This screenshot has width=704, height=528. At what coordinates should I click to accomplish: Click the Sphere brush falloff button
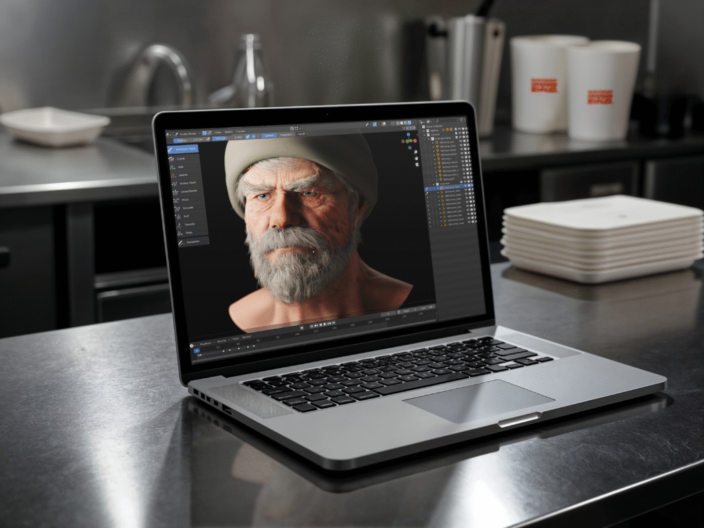coord(269,135)
